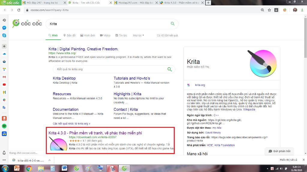
Task: Click 'Các kết quả khác từ krita.org' link
Action: (x=71, y=124)
